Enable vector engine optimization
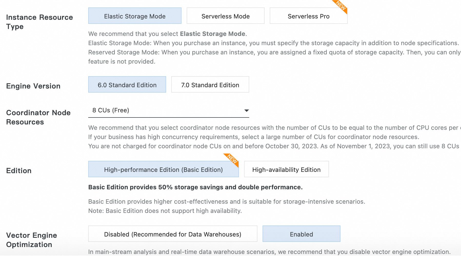The width and height of the screenshot is (461, 256). (301, 234)
